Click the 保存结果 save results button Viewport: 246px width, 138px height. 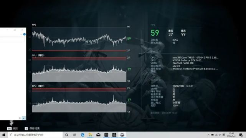click(x=32, y=128)
